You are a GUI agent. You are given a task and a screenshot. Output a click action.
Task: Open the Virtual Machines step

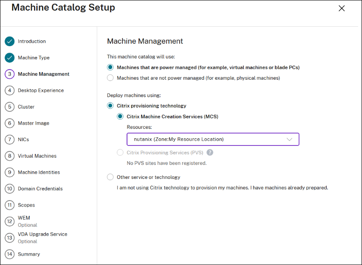(x=10, y=156)
